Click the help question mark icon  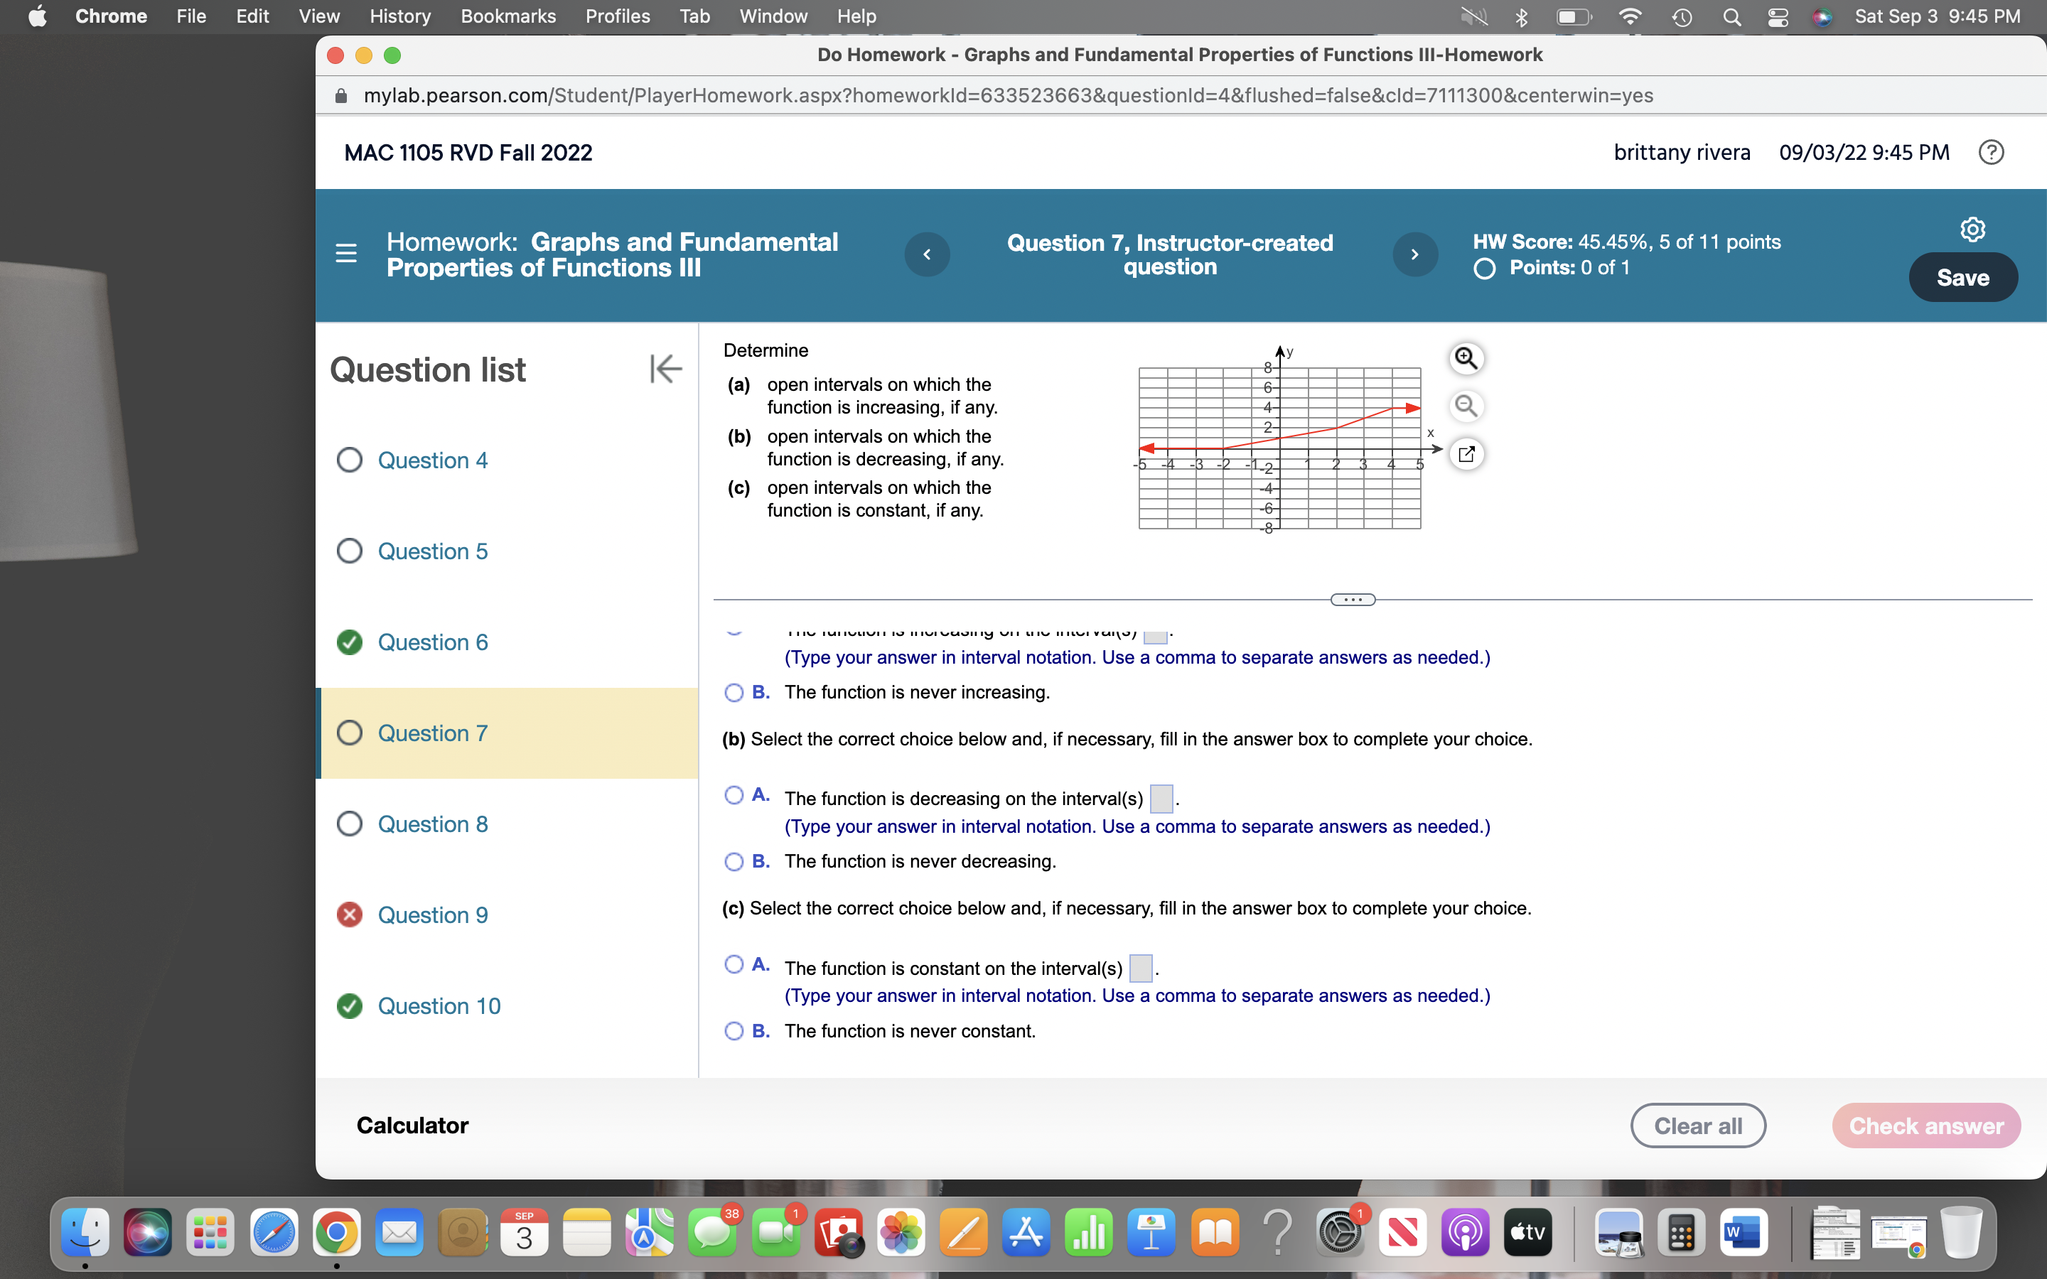point(1991,152)
